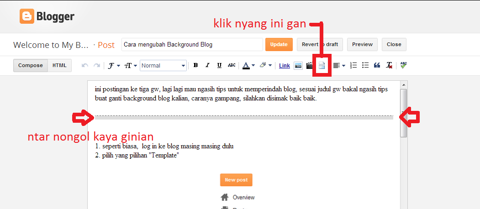Open the font family menu

[114, 66]
